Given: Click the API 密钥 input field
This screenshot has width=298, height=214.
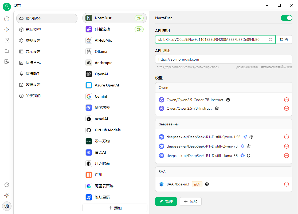Looking at the screenshot, I should pyautogui.click(x=215, y=39).
